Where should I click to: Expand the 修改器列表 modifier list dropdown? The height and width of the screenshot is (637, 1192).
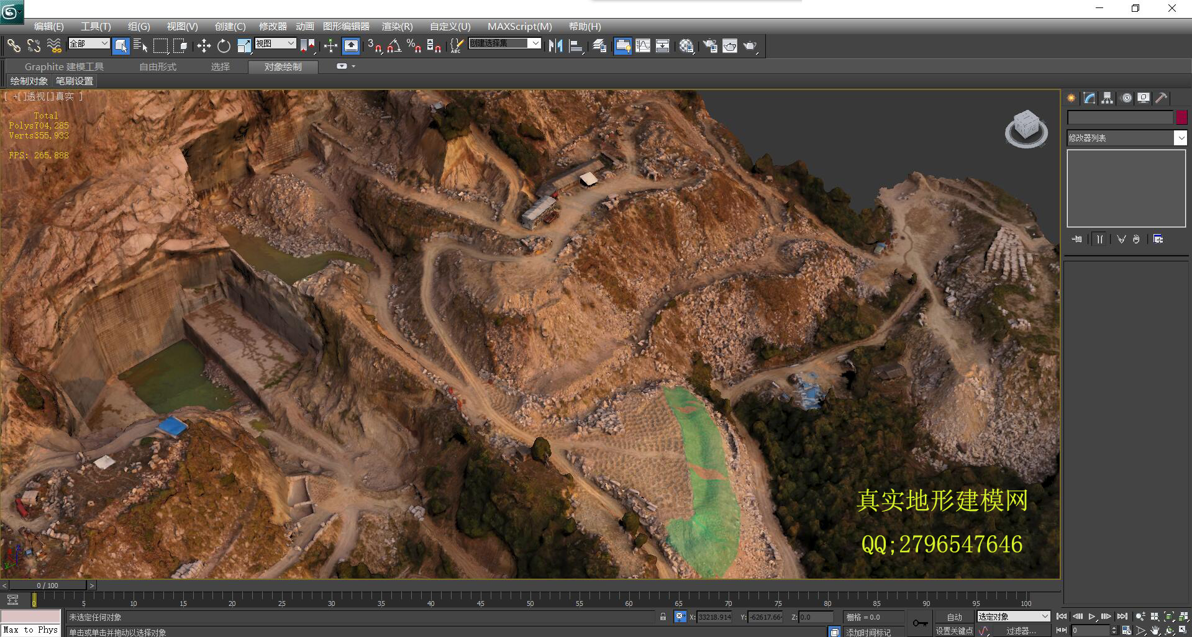click(x=1180, y=138)
